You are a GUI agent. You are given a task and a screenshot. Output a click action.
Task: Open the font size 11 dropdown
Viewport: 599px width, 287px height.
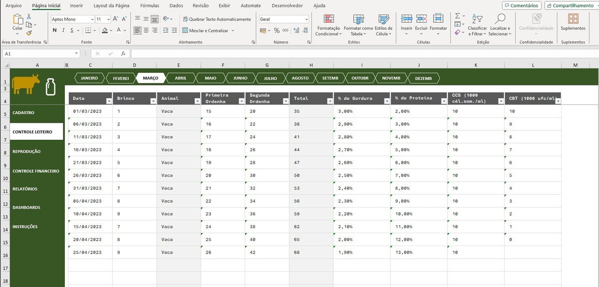click(x=108, y=19)
